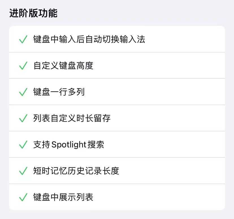Click the green checkmark next to 自定义键盘高度
Viewport: 234px width, 219px height.
coord(23,66)
